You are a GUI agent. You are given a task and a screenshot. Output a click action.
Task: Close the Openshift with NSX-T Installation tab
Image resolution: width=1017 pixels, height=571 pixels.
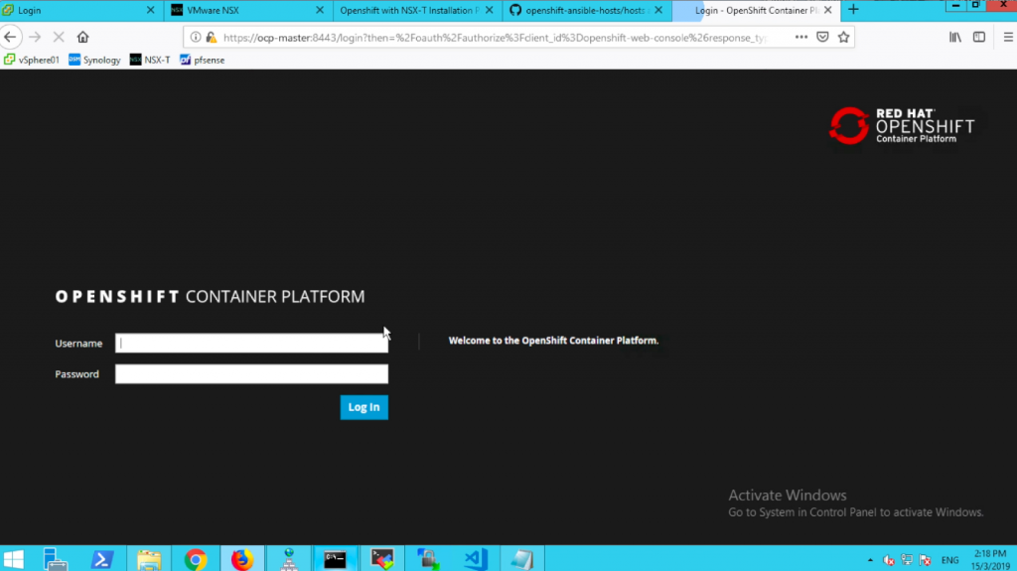tap(489, 10)
